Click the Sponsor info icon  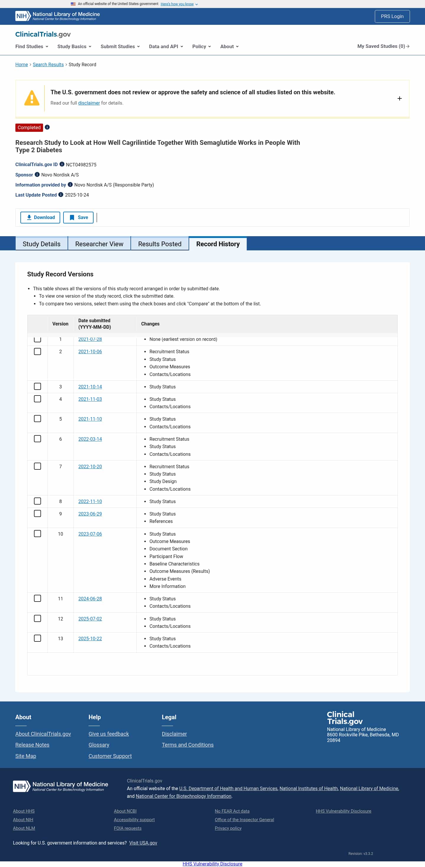click(x=37, y=174)
